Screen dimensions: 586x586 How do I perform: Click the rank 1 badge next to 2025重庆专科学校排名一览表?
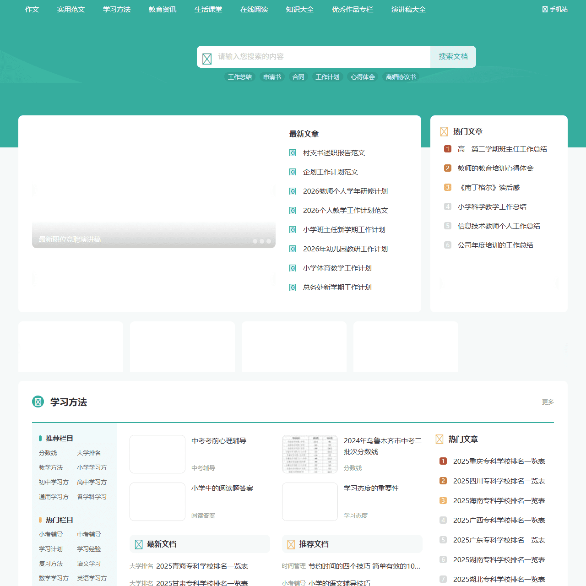coord(443,461)
